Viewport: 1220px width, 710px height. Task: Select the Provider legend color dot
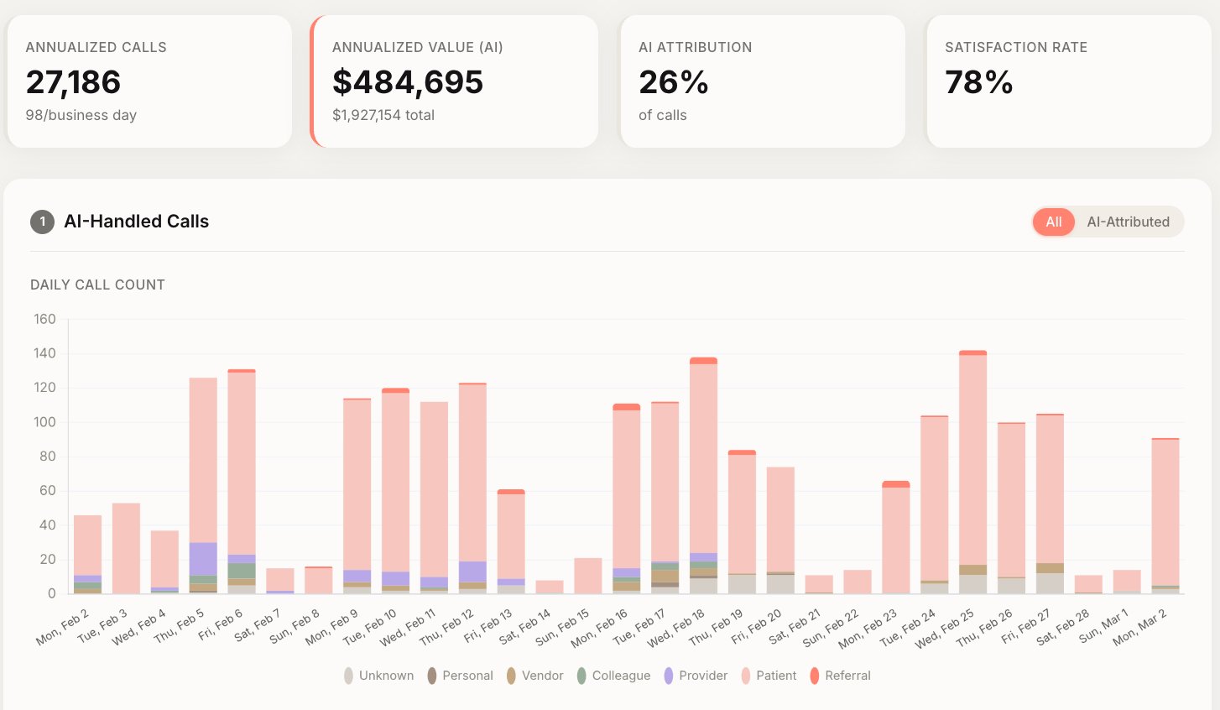point(668,676)
